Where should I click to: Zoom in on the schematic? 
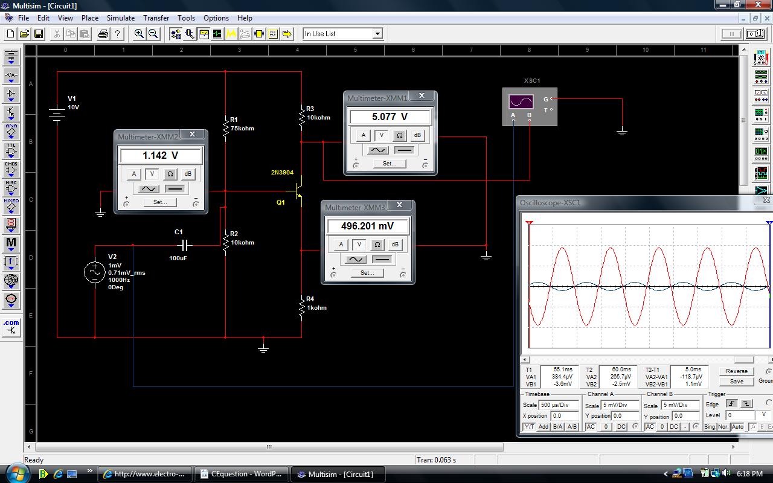pos(139,34)
